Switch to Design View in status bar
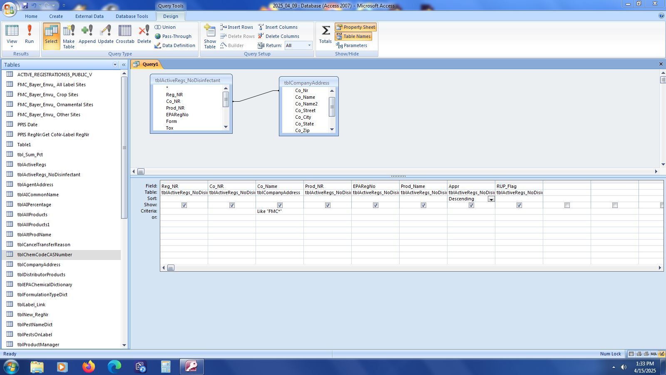This screenshot has width=666, height=375. coord(661,354)
